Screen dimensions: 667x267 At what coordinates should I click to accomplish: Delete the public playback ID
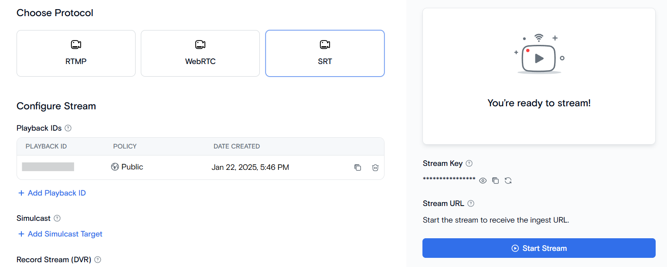click(375, 167)
